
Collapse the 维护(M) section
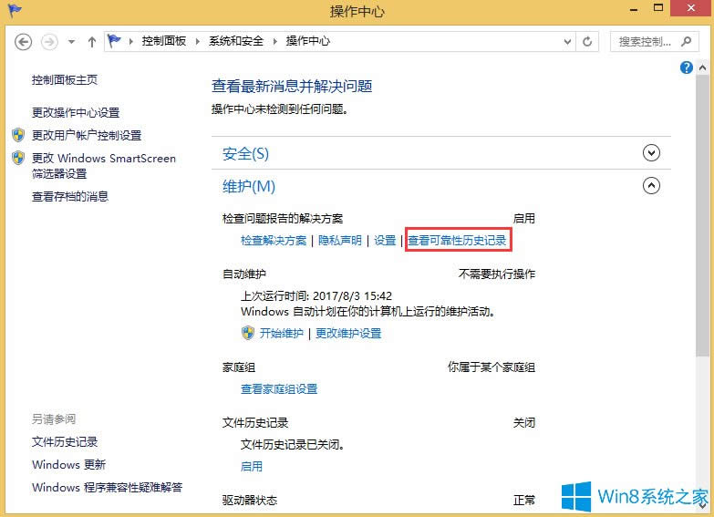coord(651,185)
